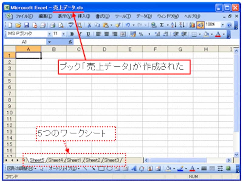The height and width of the screenshot is (182, 243).
Task: Sort ascending with the A-Z icon
Action: [x=174, y=25]
